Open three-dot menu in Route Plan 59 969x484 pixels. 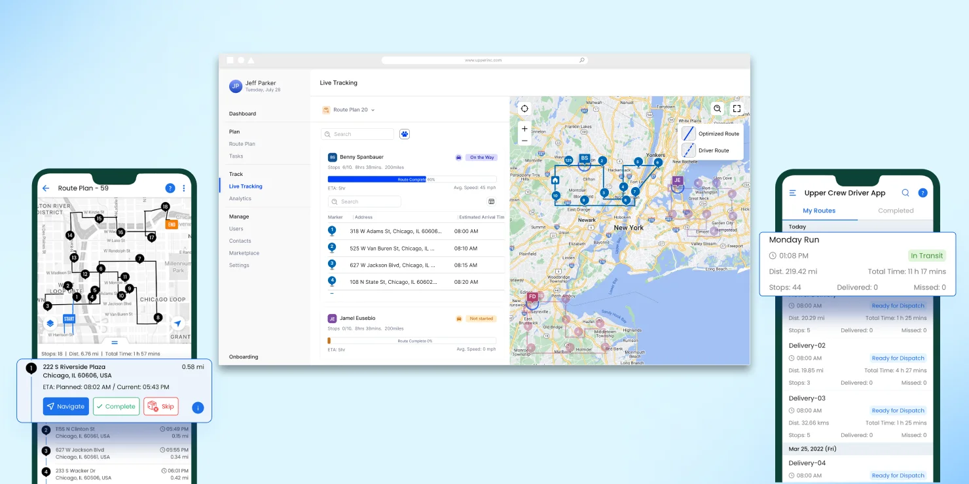[x=184, y=188]
